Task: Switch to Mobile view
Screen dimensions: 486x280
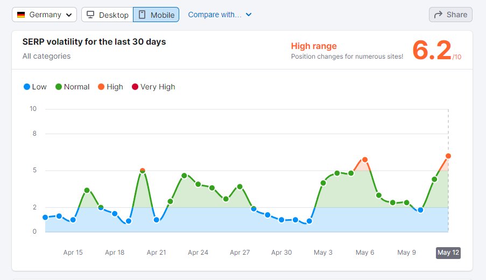Action: pyautogui.click(x=156, y=15)
